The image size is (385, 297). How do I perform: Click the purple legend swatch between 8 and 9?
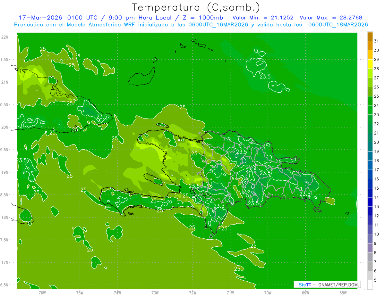370,248
